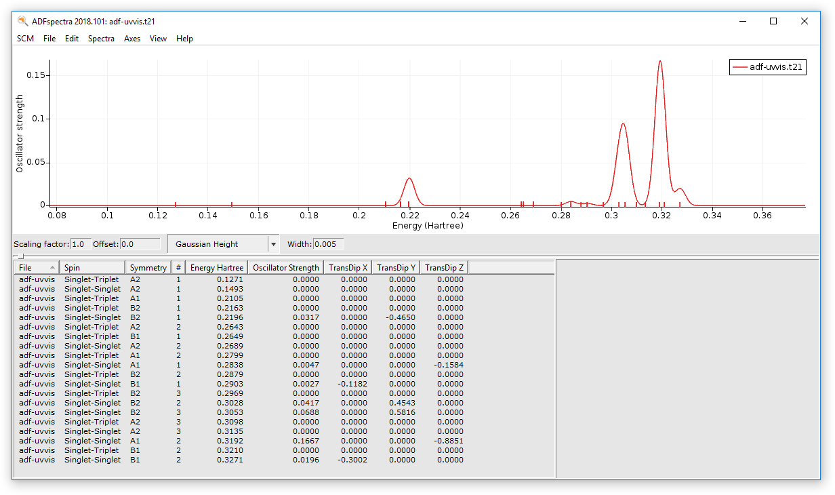Click the Oscillator strength axis label

click(20, 134)
